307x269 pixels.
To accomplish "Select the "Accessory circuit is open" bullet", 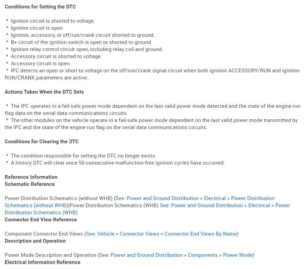I will [x=41, y=64].
